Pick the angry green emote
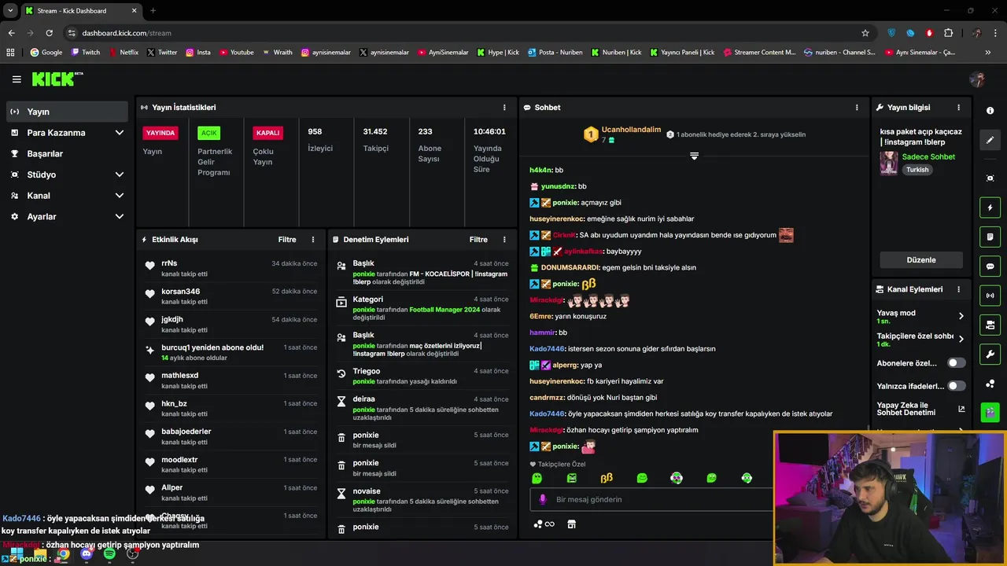Screen dimensions: 1007x566 [572, 478]
